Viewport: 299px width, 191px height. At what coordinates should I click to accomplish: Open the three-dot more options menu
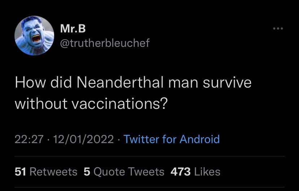tap(278, 28)
